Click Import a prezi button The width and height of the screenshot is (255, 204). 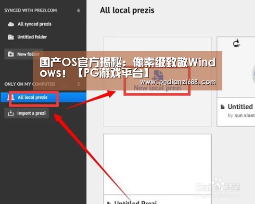coord(26,113)
